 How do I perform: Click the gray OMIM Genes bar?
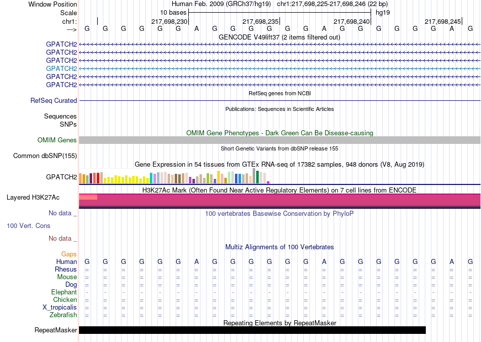[279, 140]
